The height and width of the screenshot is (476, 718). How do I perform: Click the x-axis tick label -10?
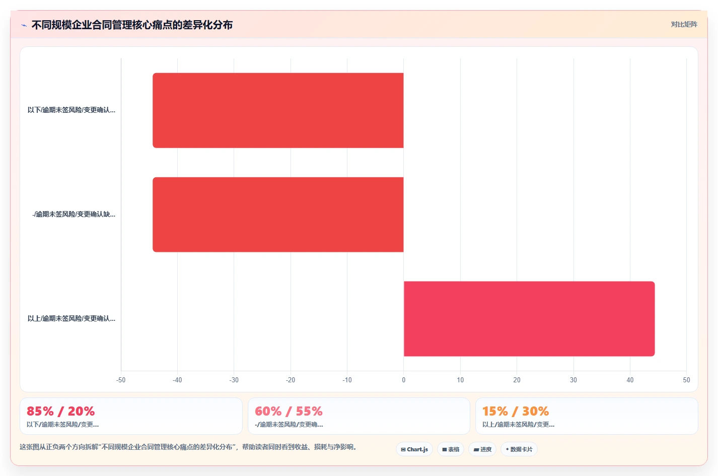(347, 380)
